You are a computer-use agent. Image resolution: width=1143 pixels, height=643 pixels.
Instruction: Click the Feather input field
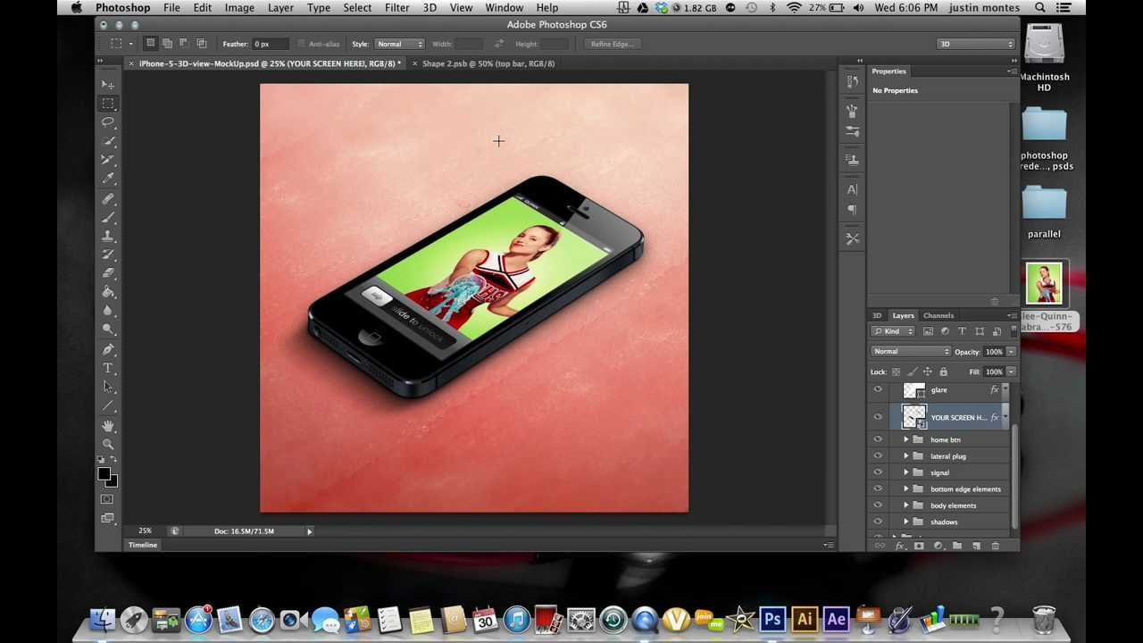[x=271, y=44]
